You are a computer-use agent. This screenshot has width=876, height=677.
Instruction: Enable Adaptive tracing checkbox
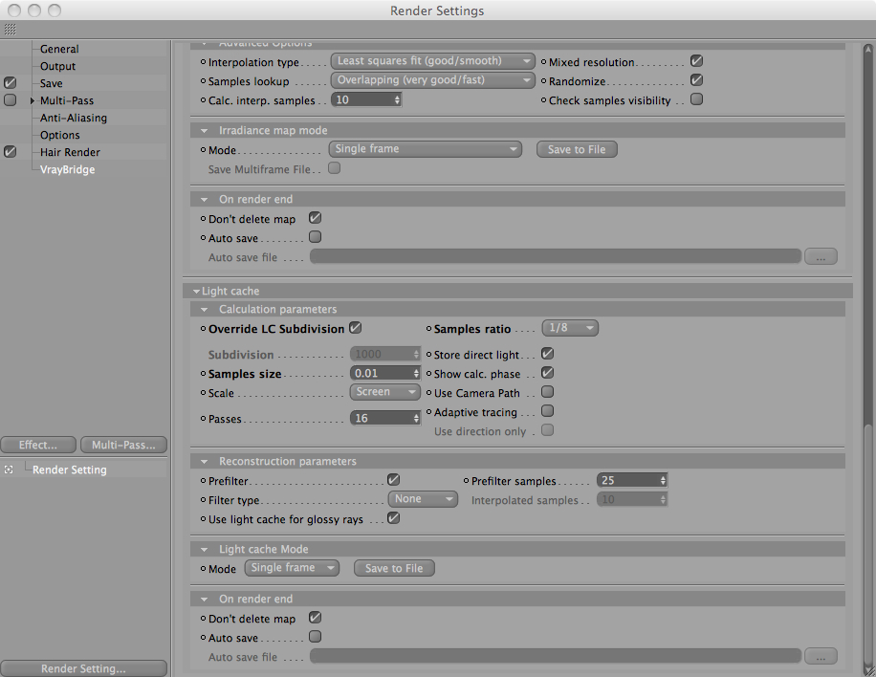(547, 411)
